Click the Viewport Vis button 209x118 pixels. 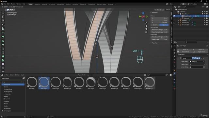coord(185,52)
